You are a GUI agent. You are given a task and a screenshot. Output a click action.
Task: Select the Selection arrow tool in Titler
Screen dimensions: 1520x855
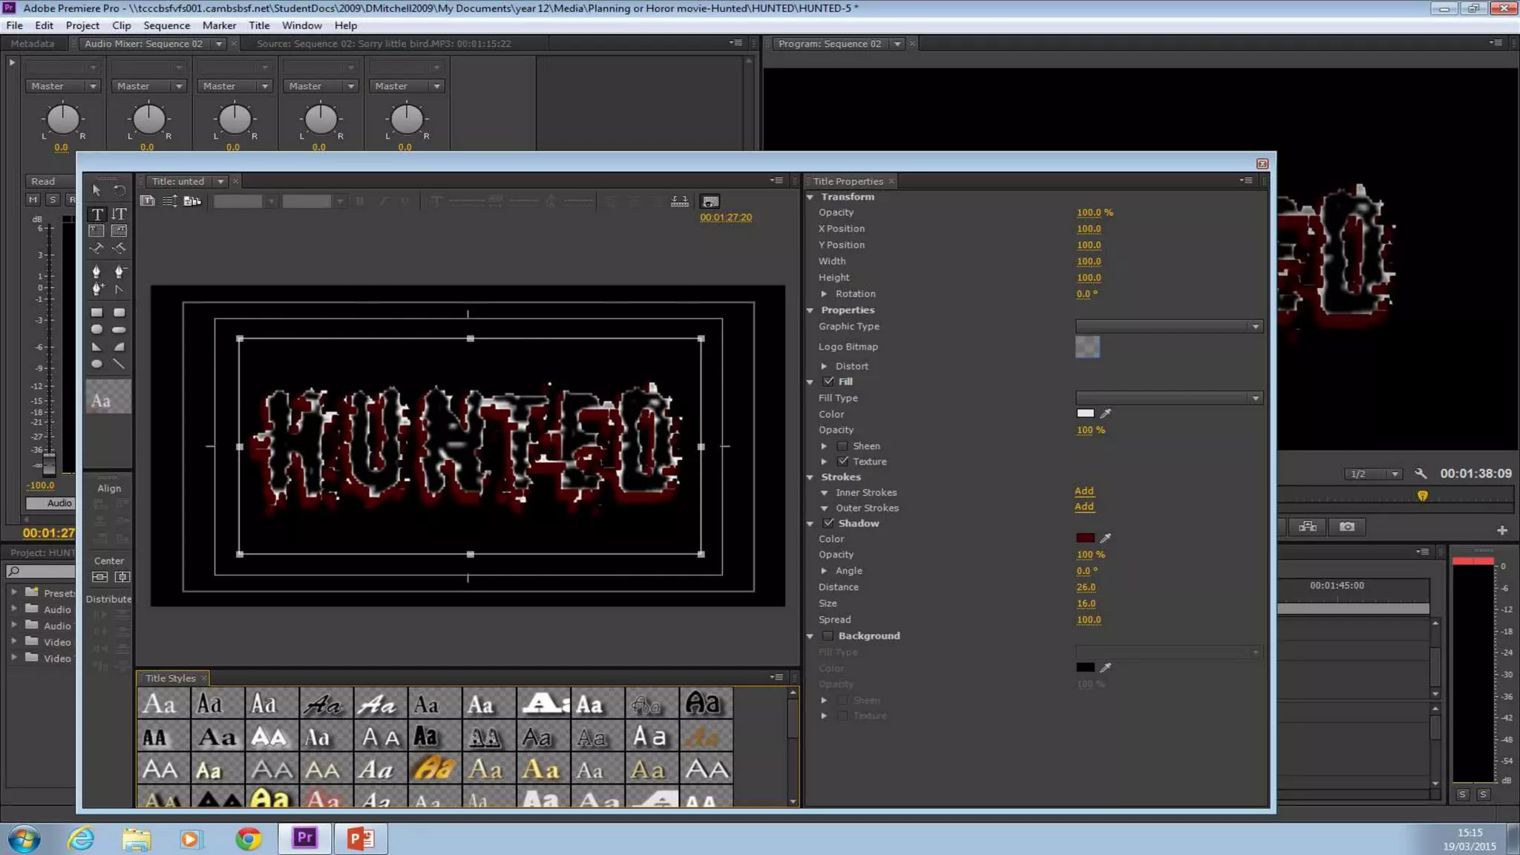click(x=96, y=191)
